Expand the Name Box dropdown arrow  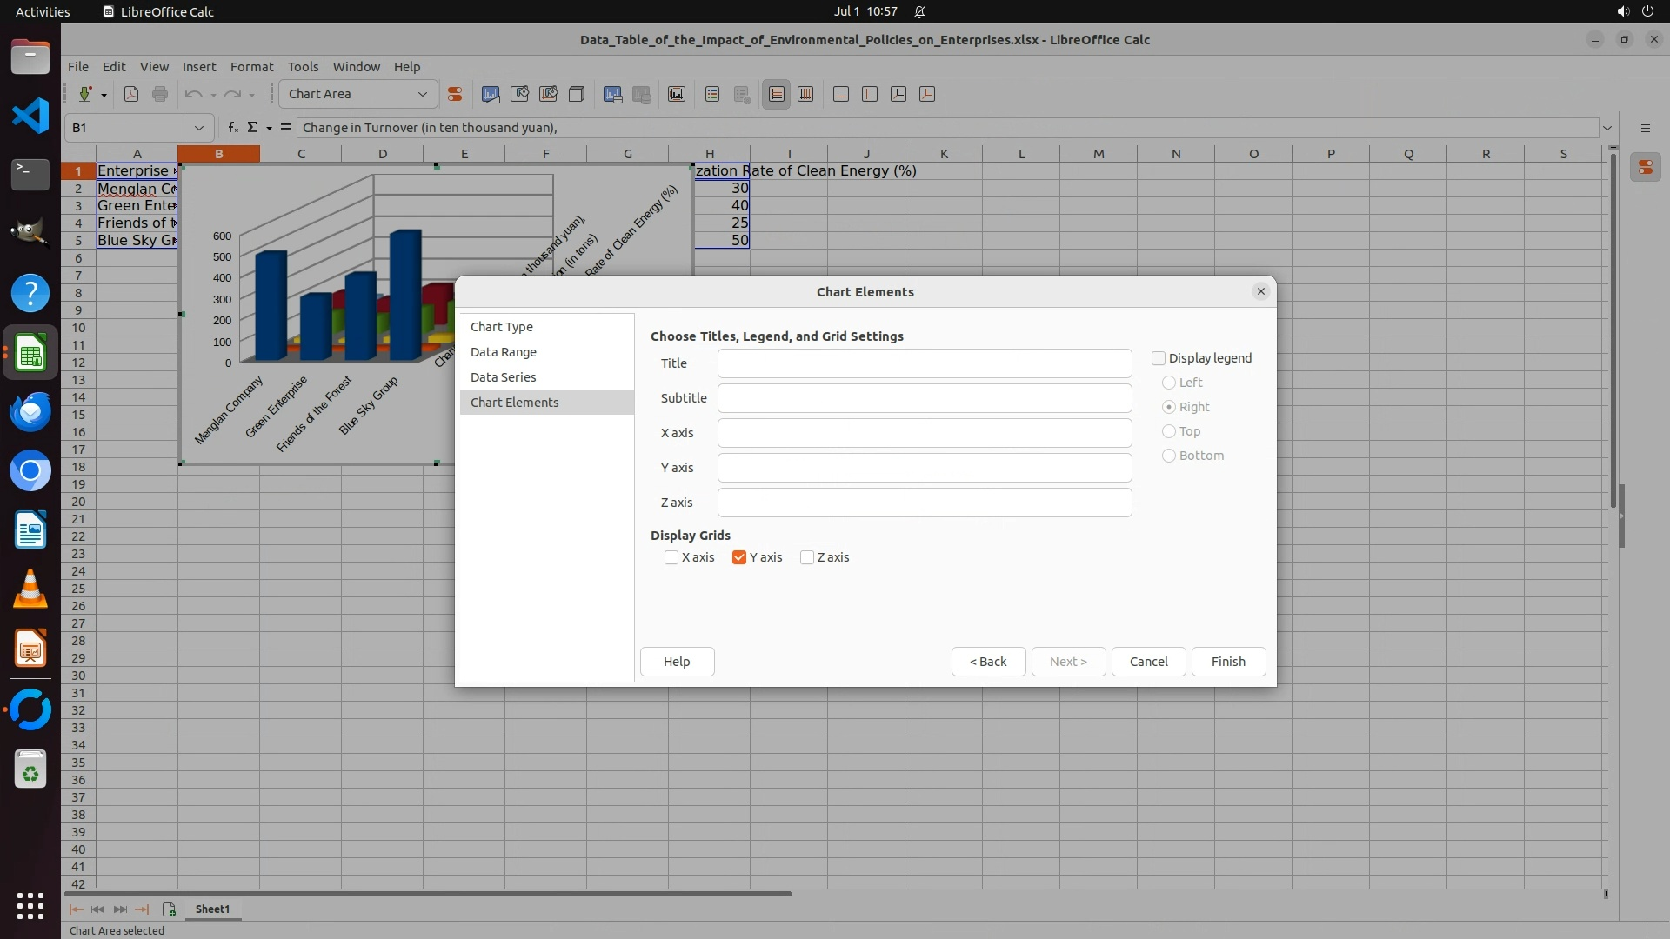coord(199,128)
